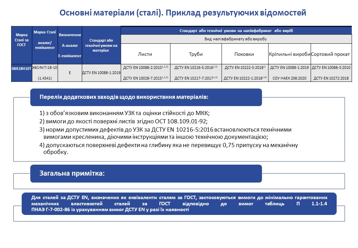Click the ДСТУ EN 10088-3:2010 table entry
The width and height of the screenshot is (358, 248).
coord(331,68)
